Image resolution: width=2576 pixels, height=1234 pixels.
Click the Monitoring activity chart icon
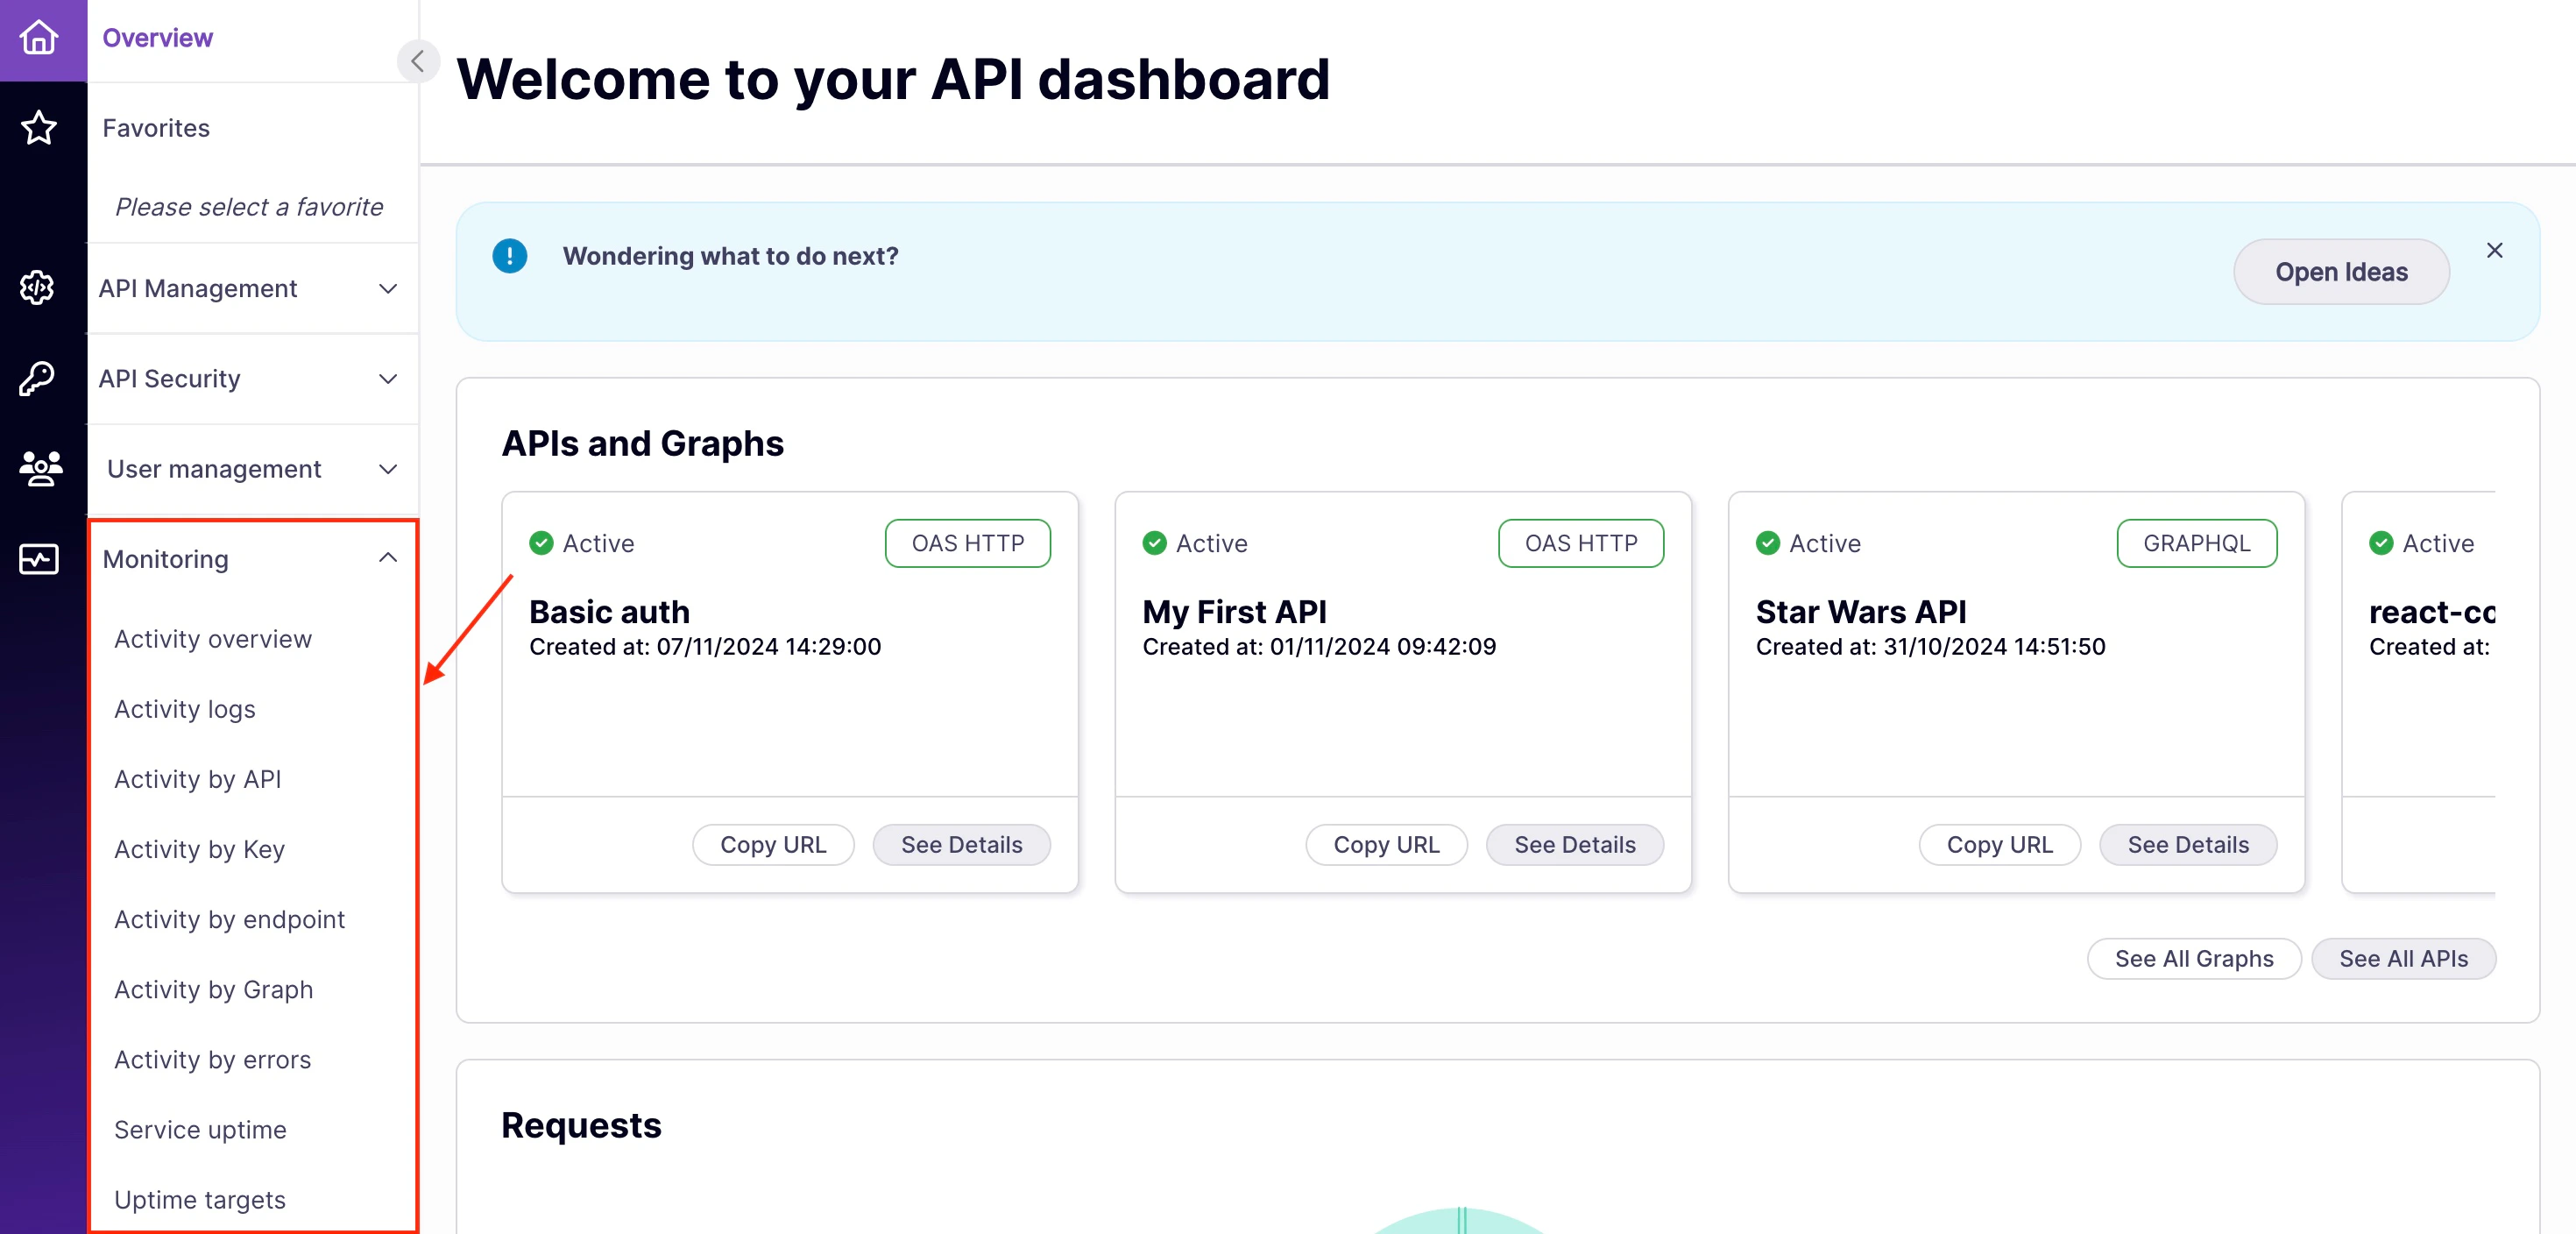(x=39, y=558)
